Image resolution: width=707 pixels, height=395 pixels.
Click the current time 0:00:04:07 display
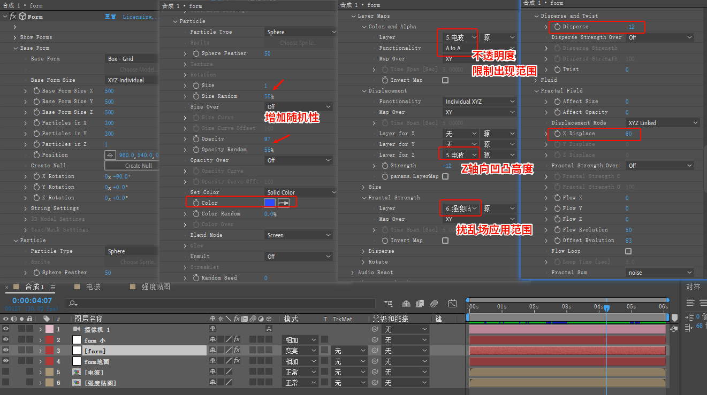click(32, 300)
